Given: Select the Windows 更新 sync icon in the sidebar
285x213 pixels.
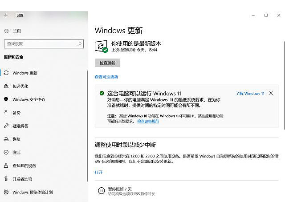Looking at the screenshot, I should [6, 73].
